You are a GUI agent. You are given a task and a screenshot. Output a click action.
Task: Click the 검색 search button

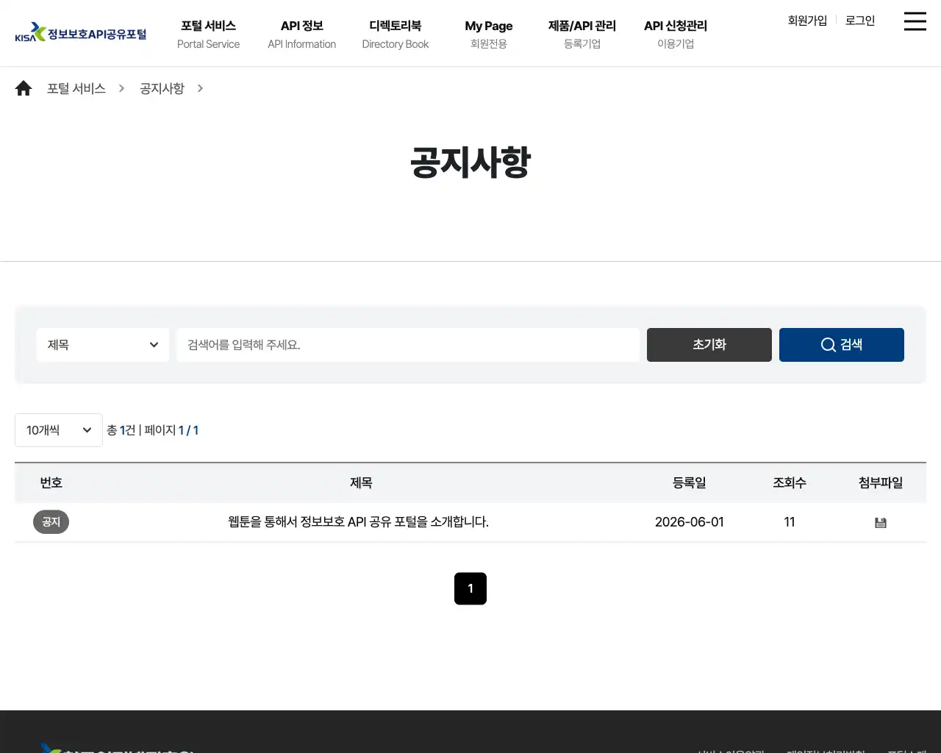pyautogui.click(x=842, y=345)
